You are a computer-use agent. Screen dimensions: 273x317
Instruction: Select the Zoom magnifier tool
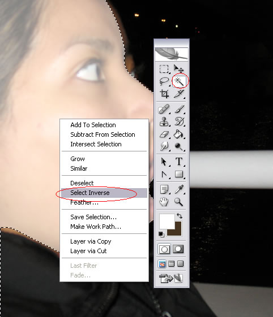179,202
